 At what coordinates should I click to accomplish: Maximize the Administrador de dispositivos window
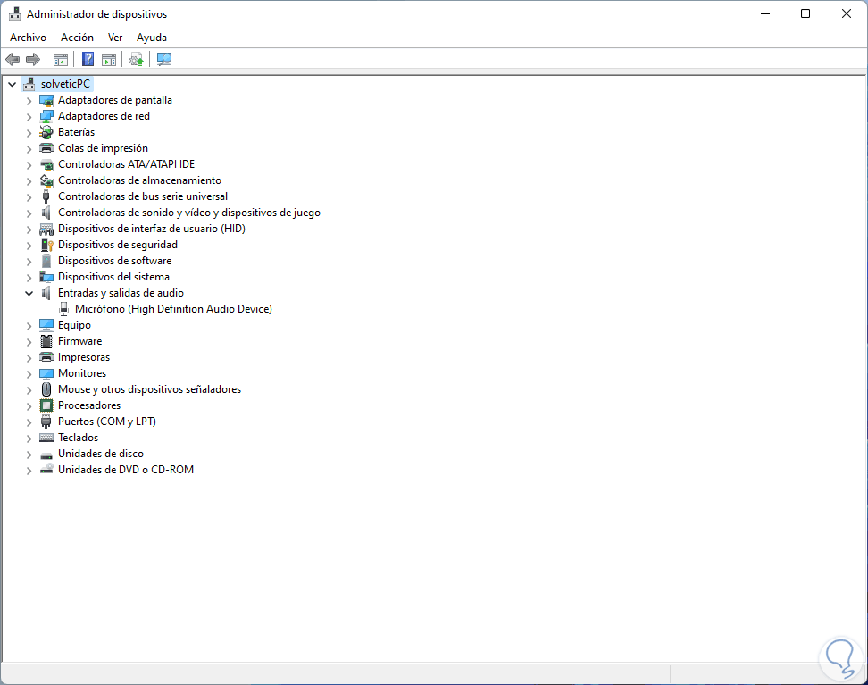coord(805,14)
